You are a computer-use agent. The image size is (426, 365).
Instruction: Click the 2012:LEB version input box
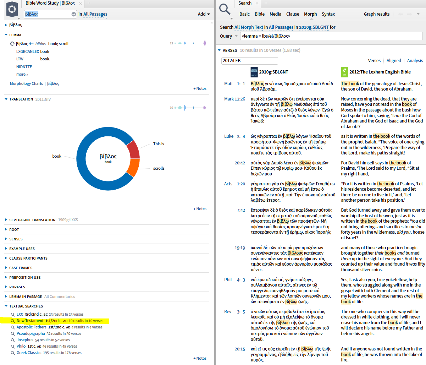click(249, 61)
